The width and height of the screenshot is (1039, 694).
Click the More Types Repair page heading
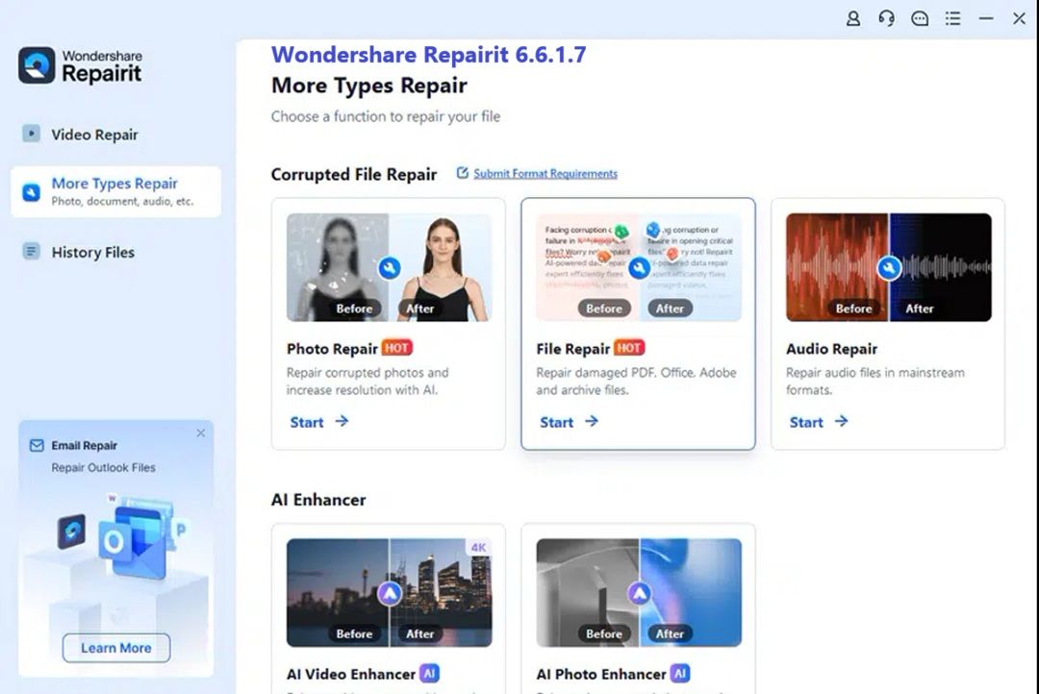tap(369, 85)
